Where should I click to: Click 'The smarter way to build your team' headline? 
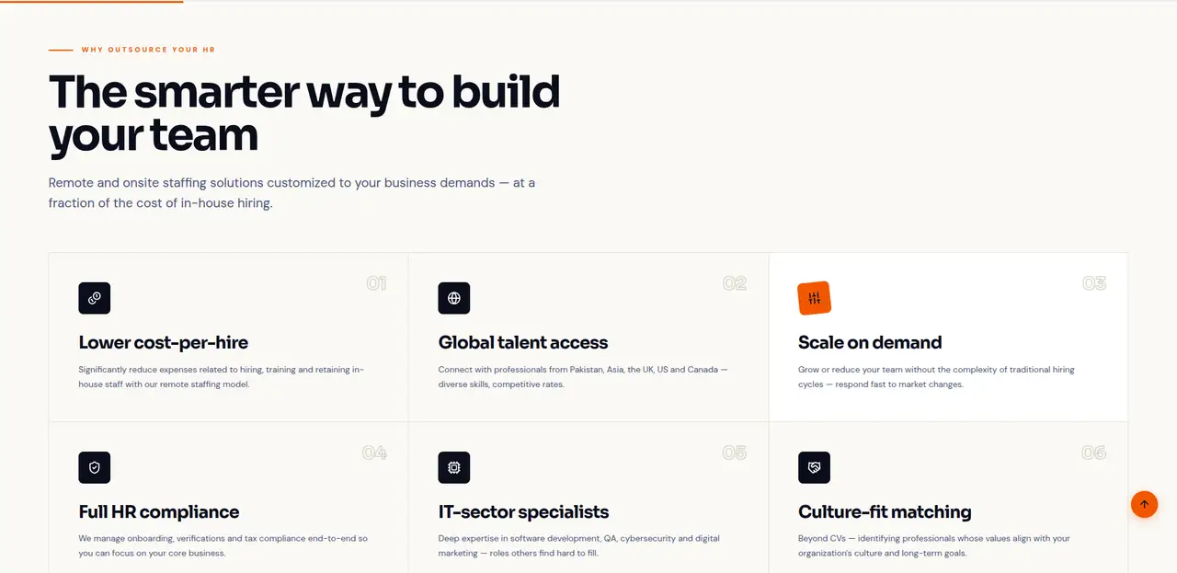tap(304, 113)
